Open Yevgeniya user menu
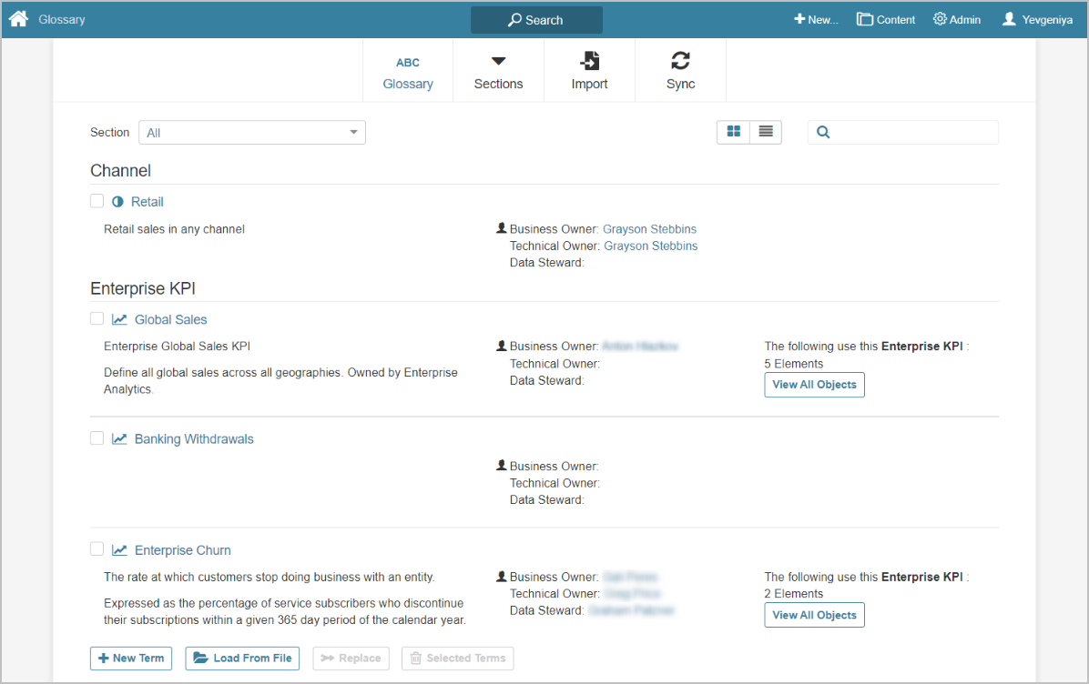This screenshot has width=1089, height=684. pos(1037,19)
